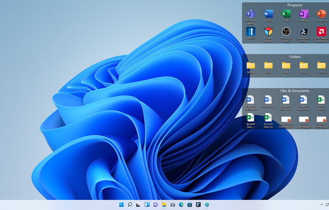Viewport: 329px width, 210px height.
Task: Open the Windows Start menu
Action: coord(121,205)
